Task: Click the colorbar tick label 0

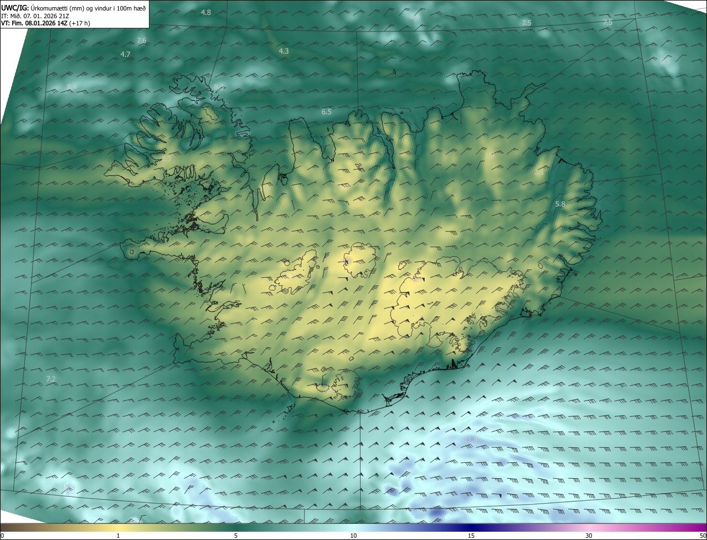Action: pos(2,536)
